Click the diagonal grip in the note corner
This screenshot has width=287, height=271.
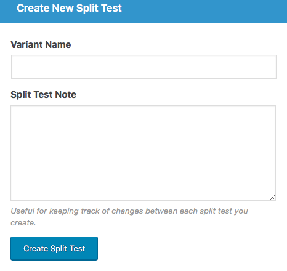[272, 198]
